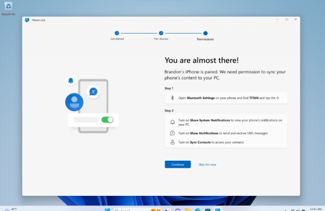
Task: Maximize the Phone Link window
Action: click(287, 19)
